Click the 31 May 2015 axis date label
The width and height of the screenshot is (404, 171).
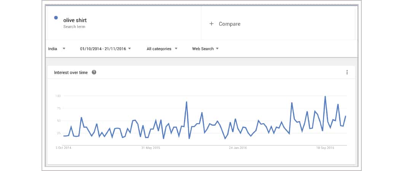pos(151,148)
